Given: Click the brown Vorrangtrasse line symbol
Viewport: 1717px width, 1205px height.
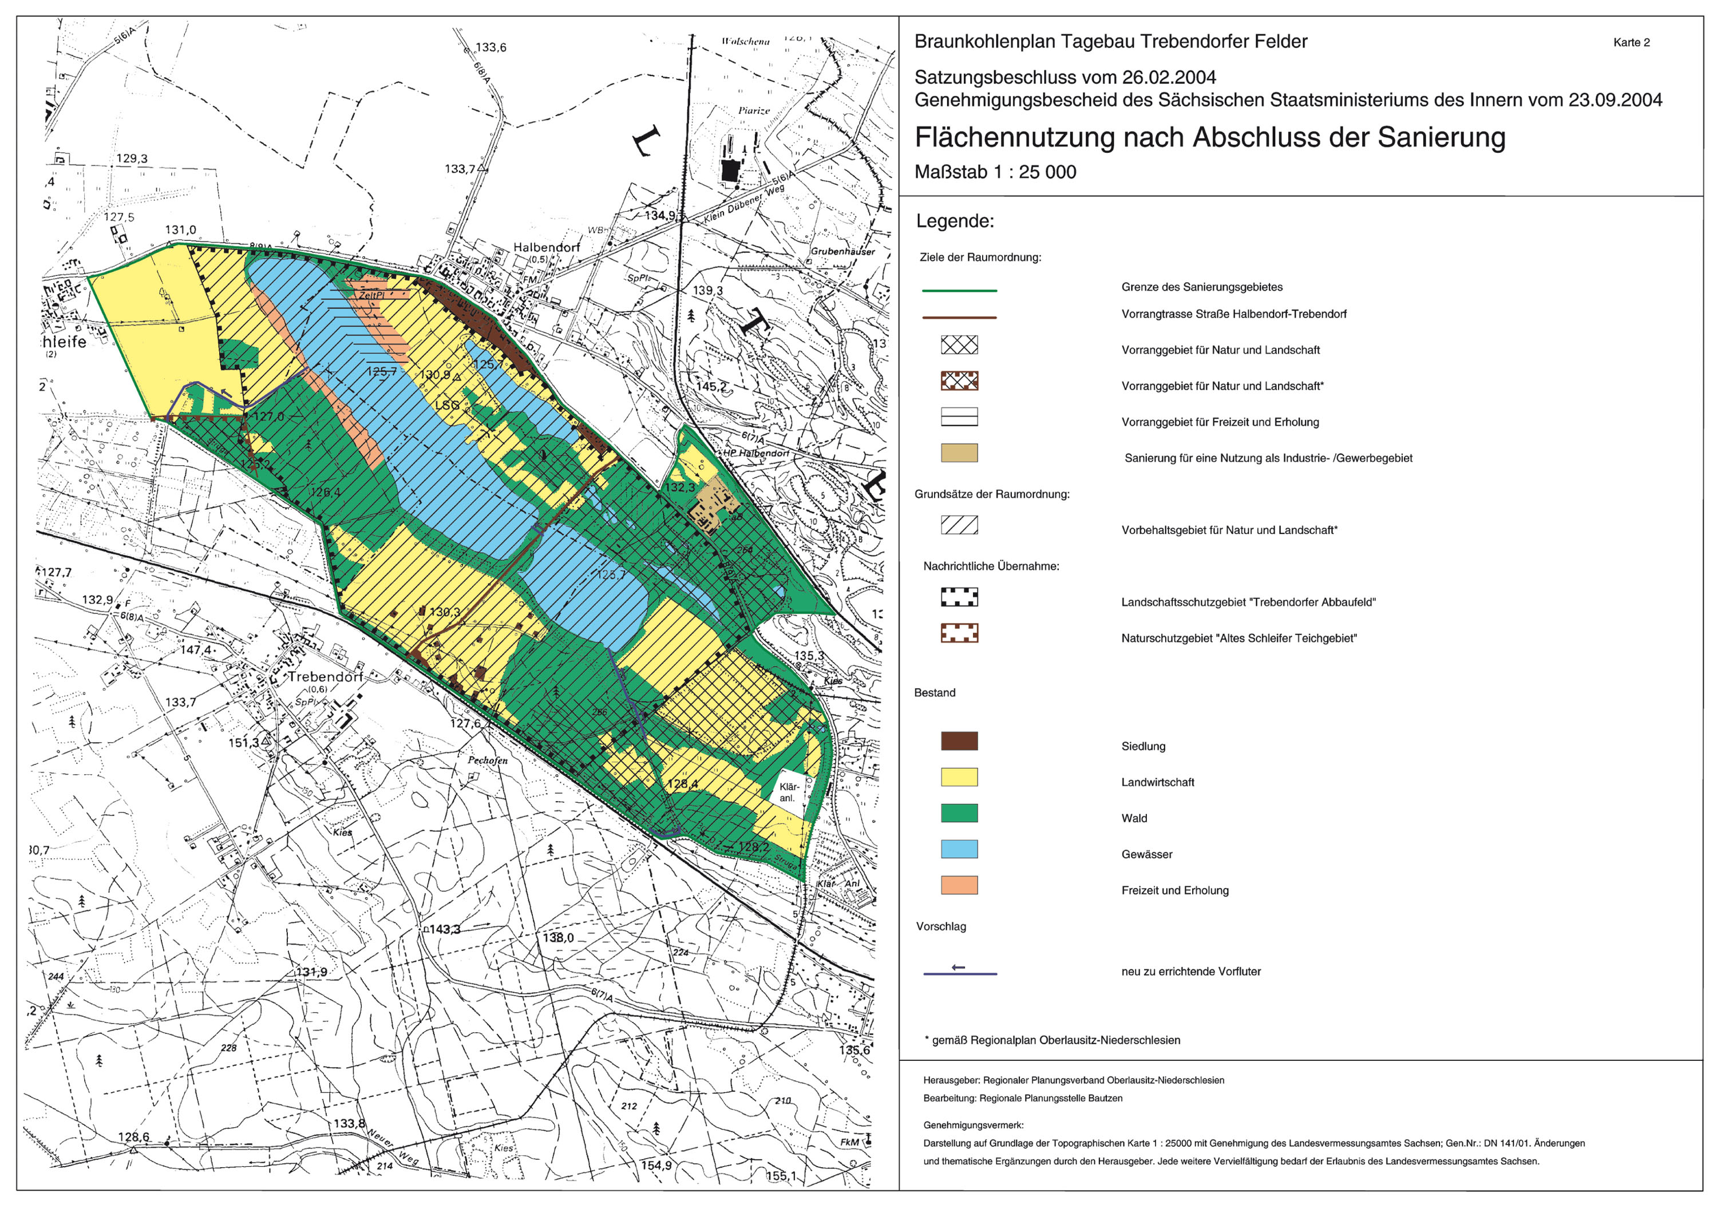Looking at the screenshot, I should (x=959, y=317).
